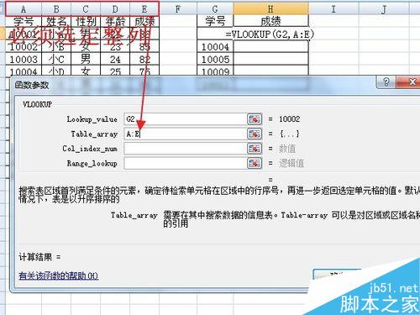Click cell 小C in column B
The width and height of the screenshot is (420, 315).
[x=56, y=59]
